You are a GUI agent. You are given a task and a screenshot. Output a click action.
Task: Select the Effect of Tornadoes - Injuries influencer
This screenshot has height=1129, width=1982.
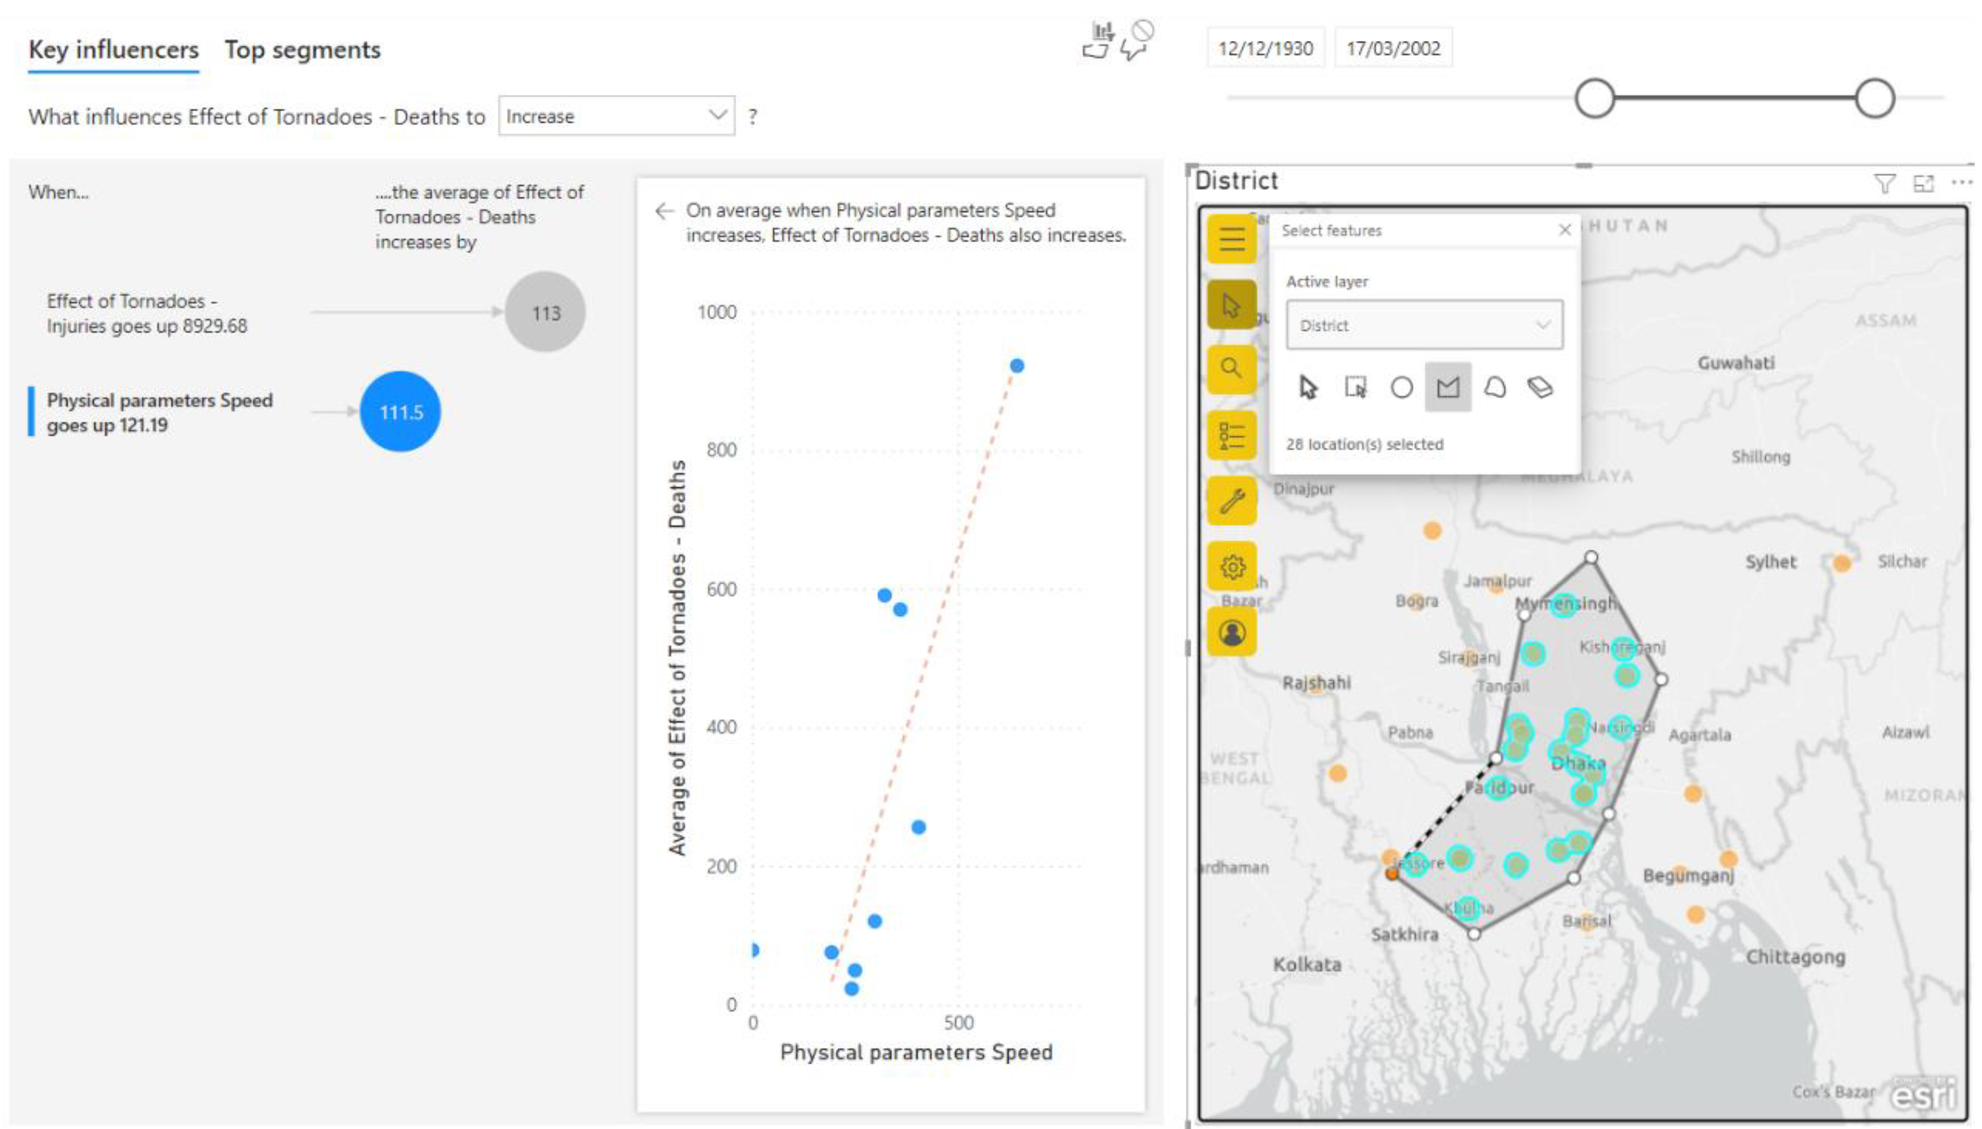(x=147, y=313)
